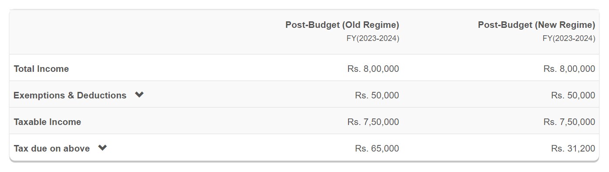Click Old Regime tax due Rs. 65,000

point(377,148)
